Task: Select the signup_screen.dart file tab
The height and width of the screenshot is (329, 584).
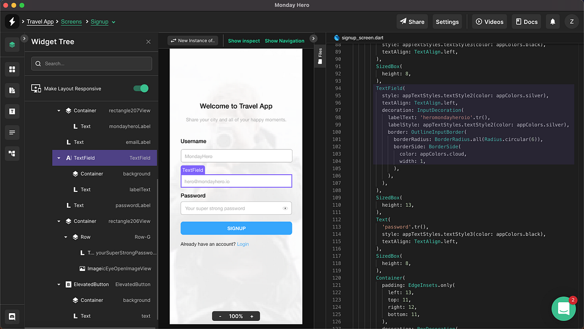Action: pos(358,38)
